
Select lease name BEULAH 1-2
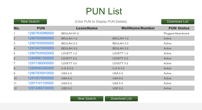[x=69, y=39]
